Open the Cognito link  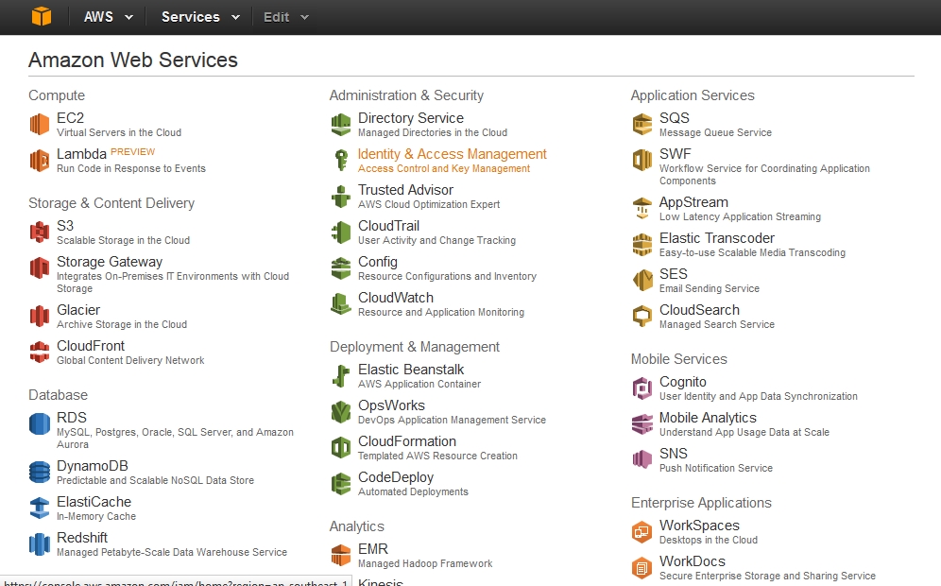coord(683,382)
